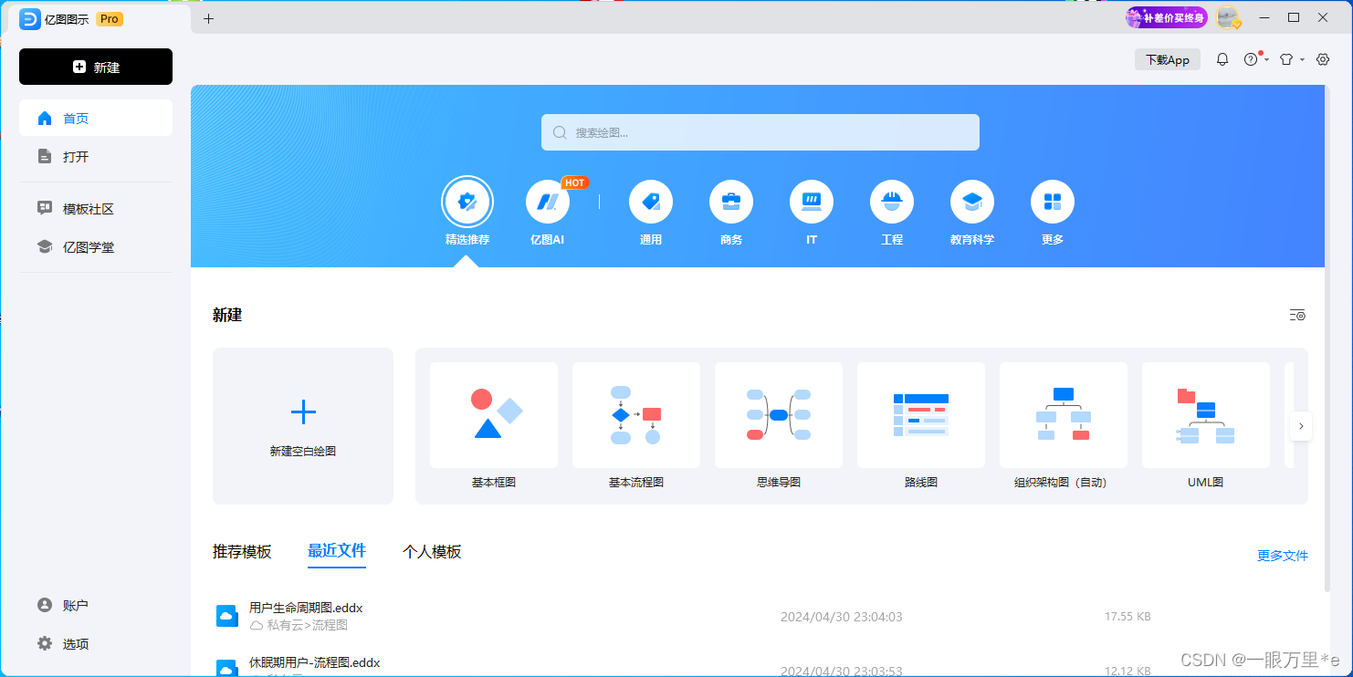Open template list settings icon beside 新建
The width and height of the screenshot is (1353, 677).
tap(1297, 315)
